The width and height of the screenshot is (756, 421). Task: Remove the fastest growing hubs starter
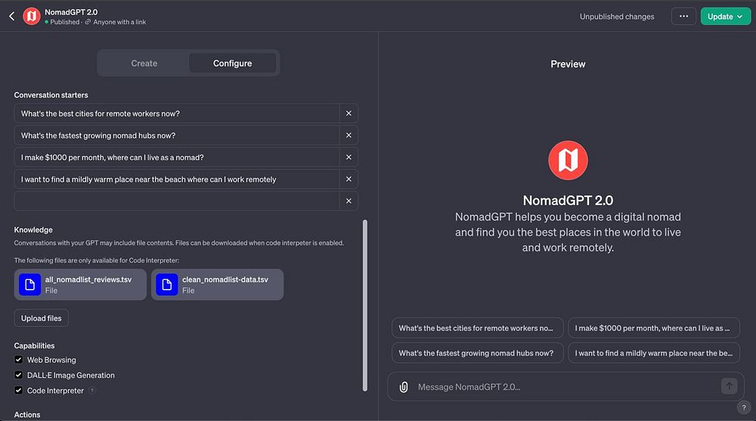pos(349,136)
